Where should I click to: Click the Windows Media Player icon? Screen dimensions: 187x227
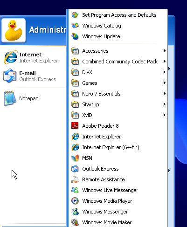[75, 201]
